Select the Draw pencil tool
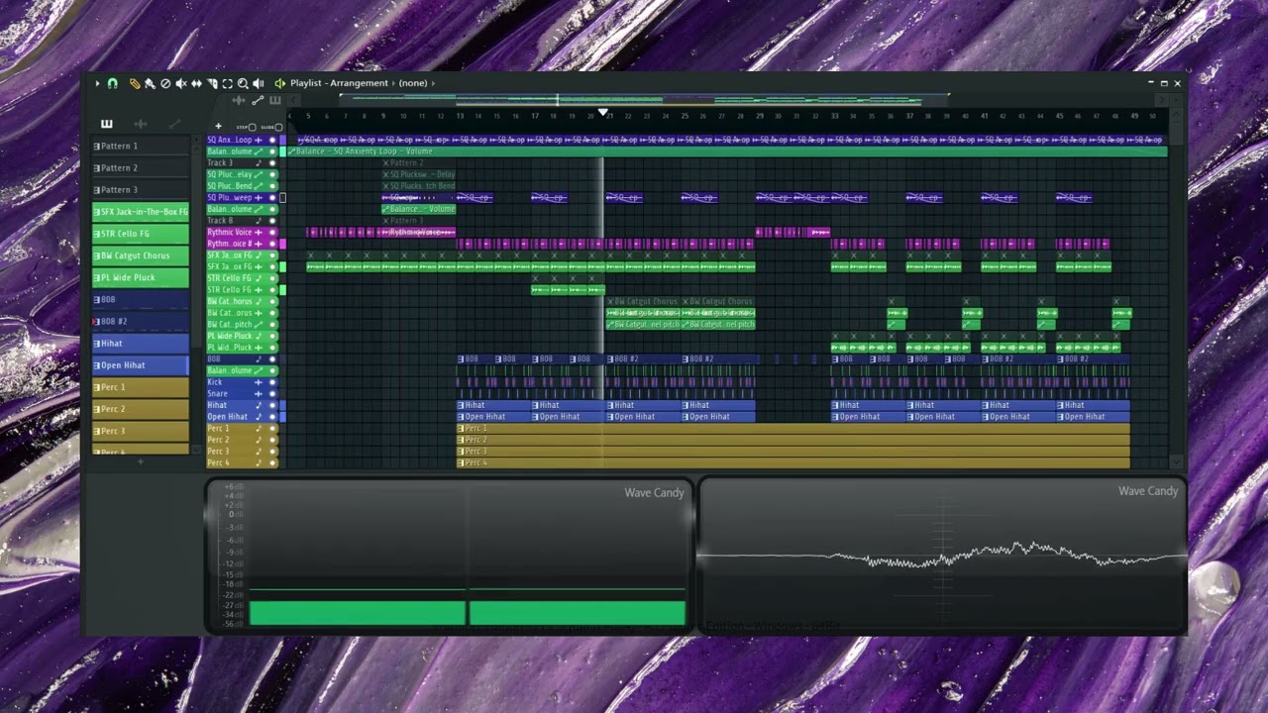The height and width of the screenshot is (713, 1268). point(135,83)
